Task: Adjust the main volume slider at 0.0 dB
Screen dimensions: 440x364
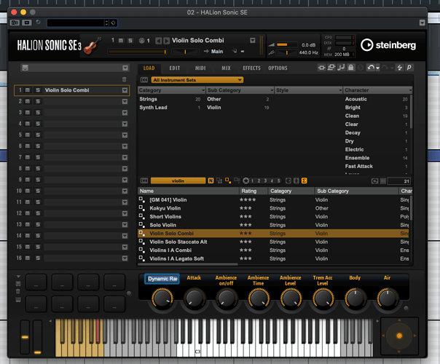Action: tap(286, 44)
